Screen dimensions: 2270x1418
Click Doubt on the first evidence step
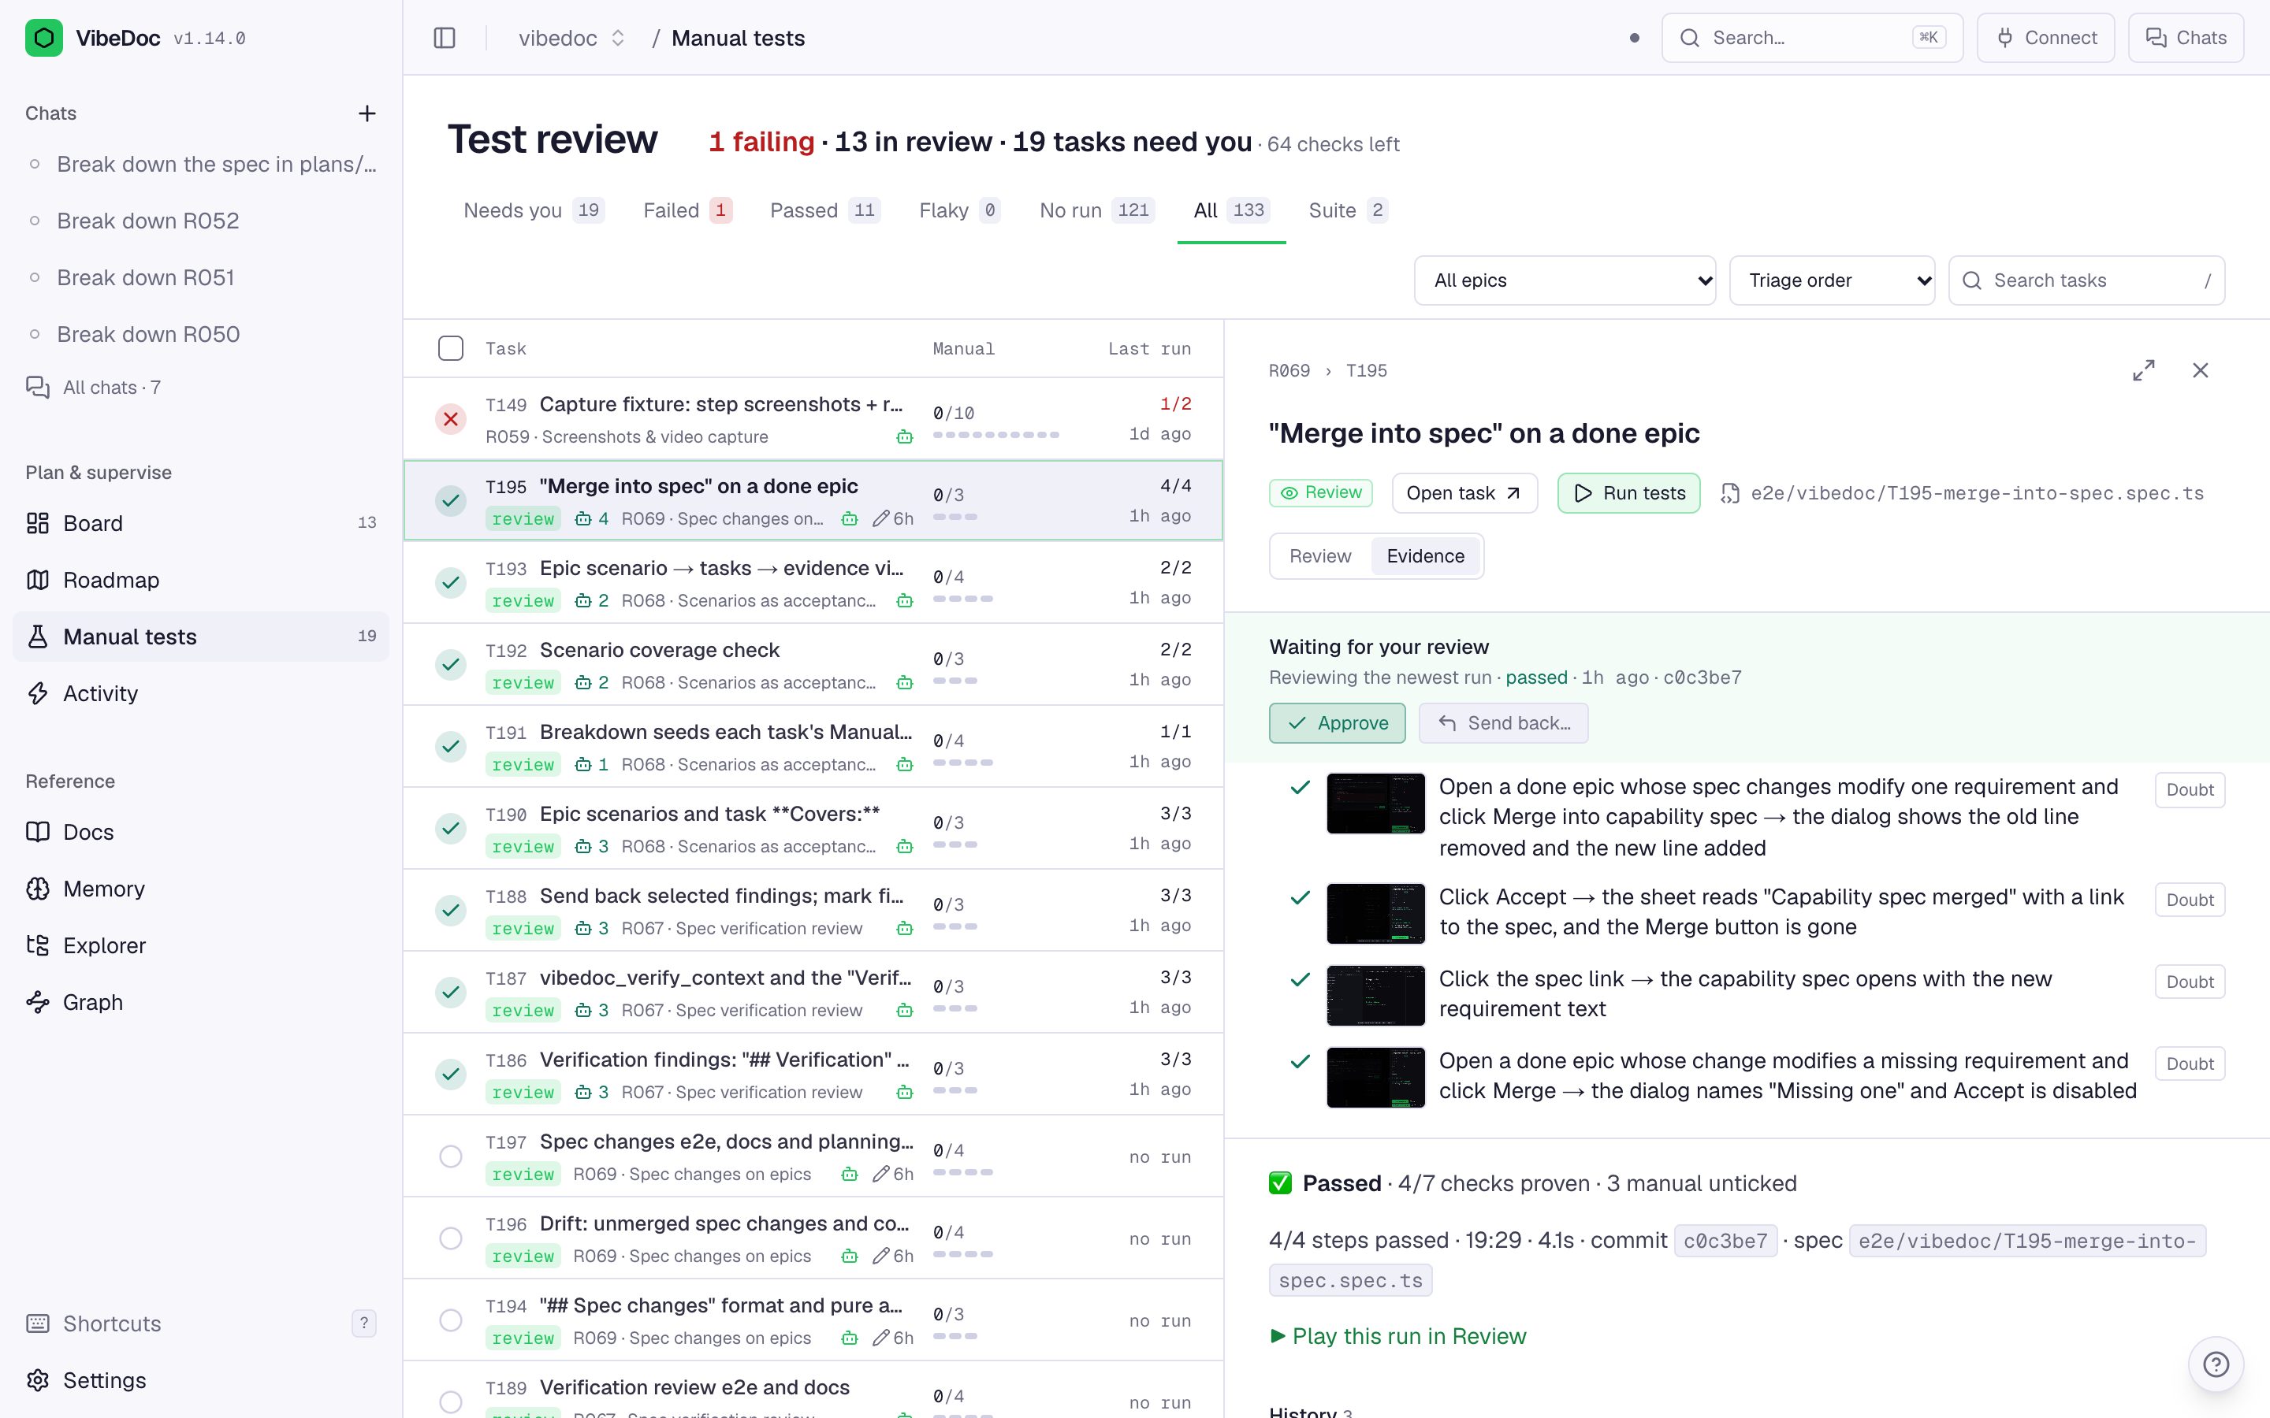click(2190, 789)
